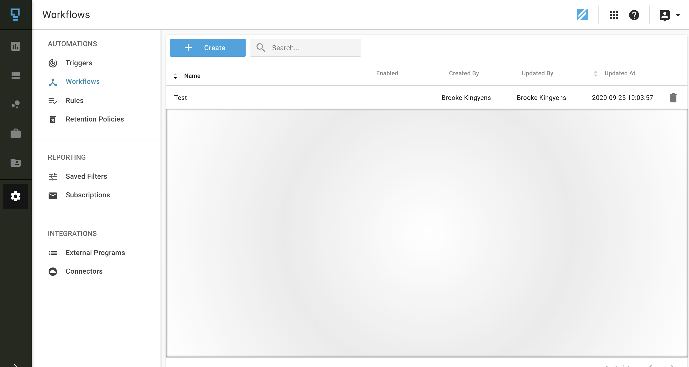This screenshot has width=689, height=367.
Task: Click the blue striped logo icon in header
Action: click(582, 15)
